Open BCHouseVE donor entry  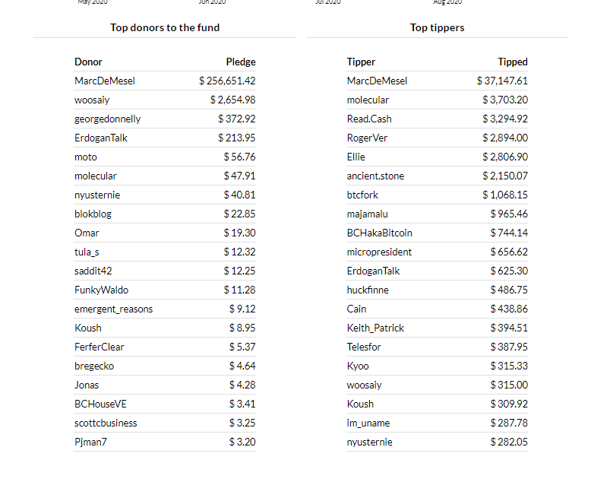click(100, 404)
